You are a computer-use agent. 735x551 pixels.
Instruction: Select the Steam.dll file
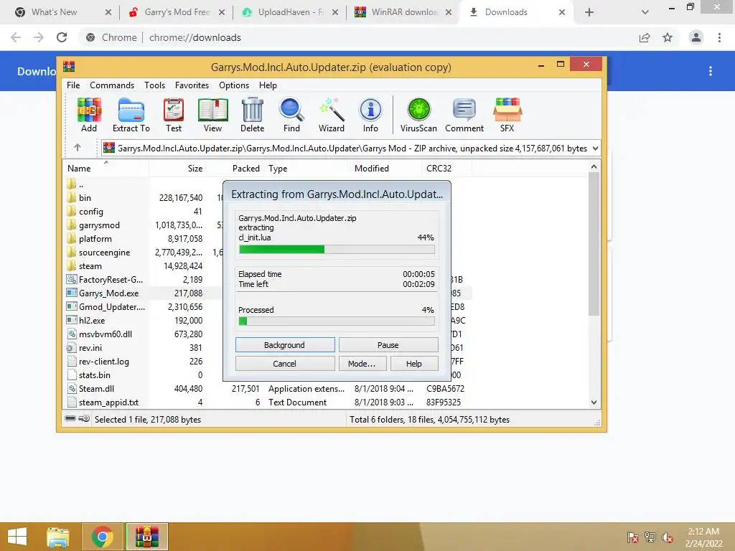[96, 388]
